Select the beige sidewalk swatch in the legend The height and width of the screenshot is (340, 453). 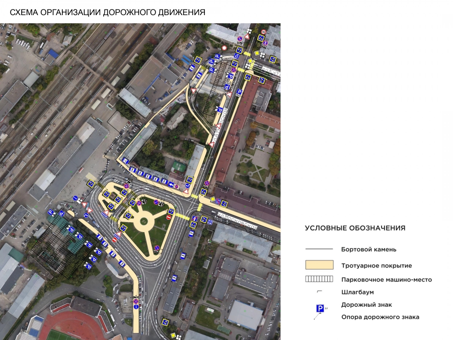[319, 265]
